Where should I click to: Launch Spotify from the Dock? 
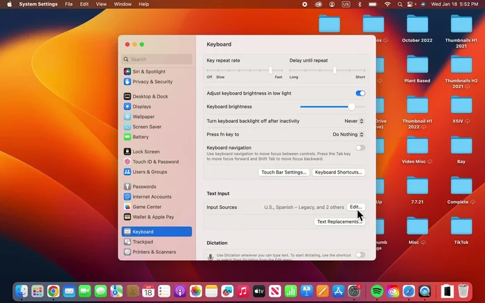[x=377, y=291]
